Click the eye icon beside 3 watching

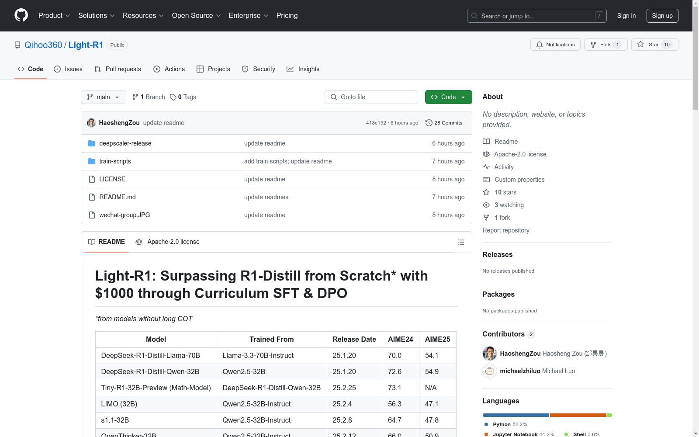[x=486, y=205]
